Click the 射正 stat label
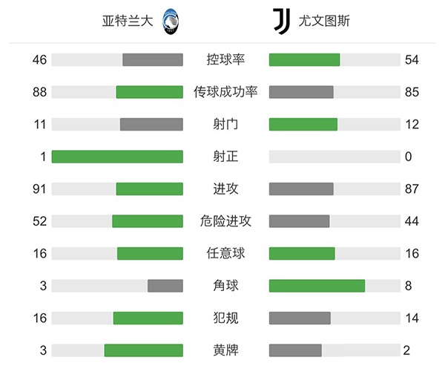 (226, 157)
